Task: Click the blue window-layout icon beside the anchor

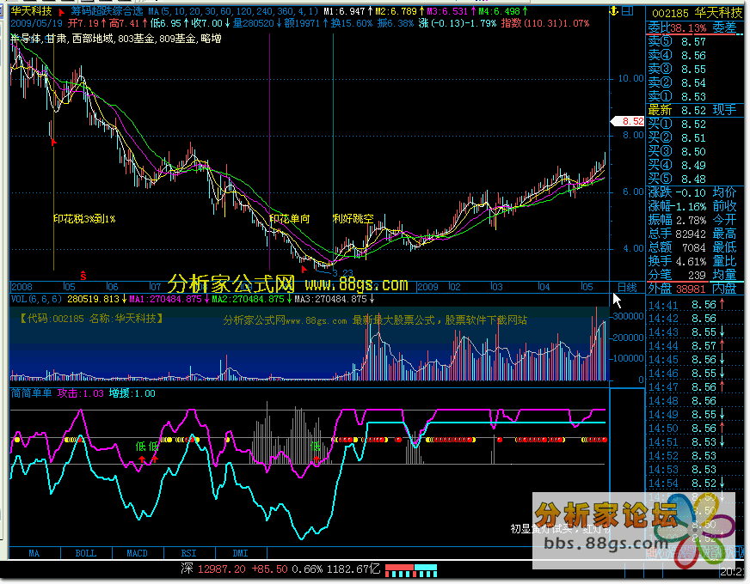Action: (x=628, y=11)
